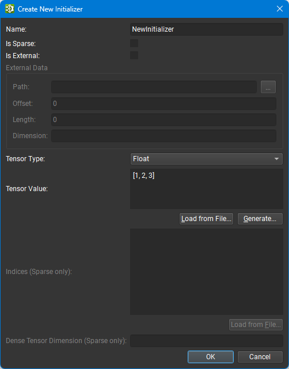The height and width of the screenshot is (369, 289).
Task: Click the Tensor Value label
Action: click(x=27, y=189)
